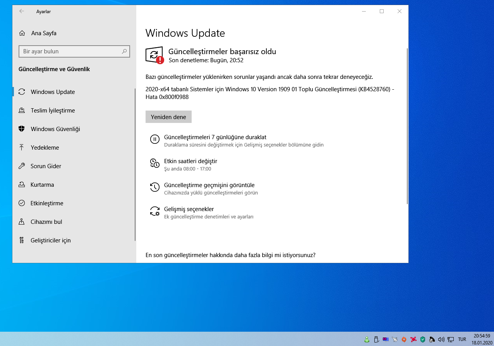Click the audio manager speaker tray icon
494x346 pixels.
coord(432,339)
